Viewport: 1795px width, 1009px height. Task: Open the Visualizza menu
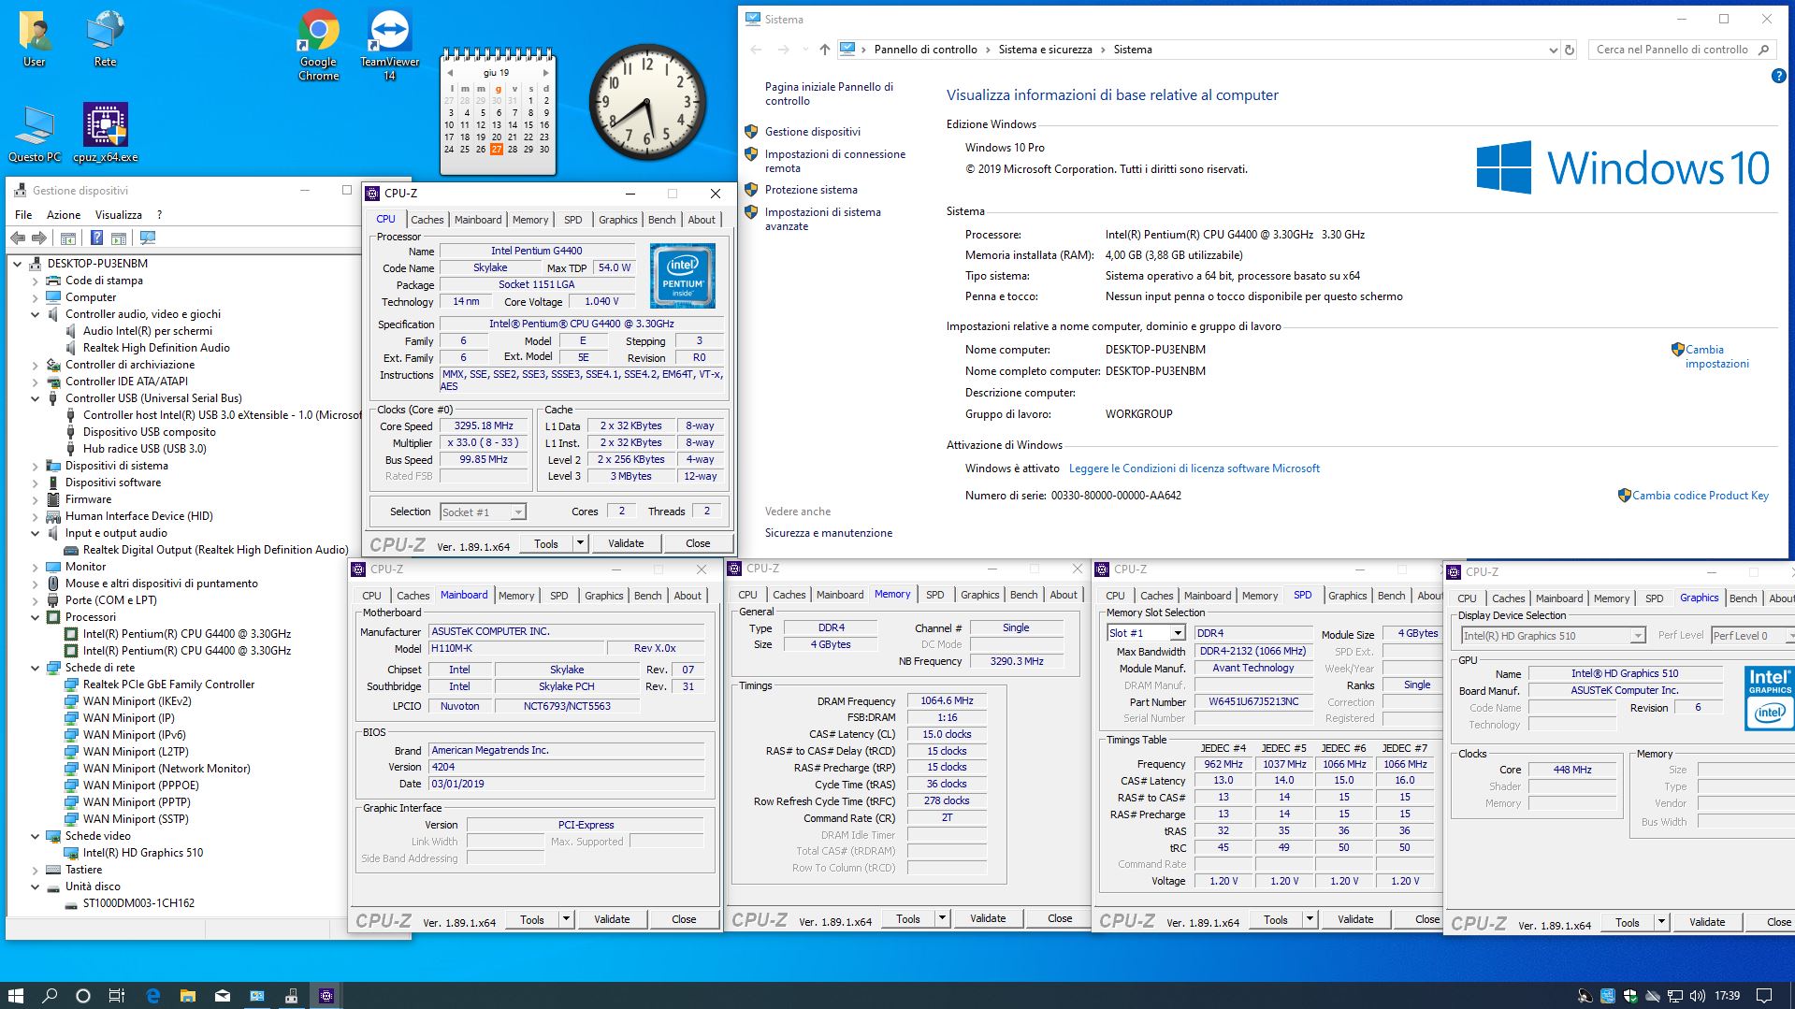pyautogui.click(x=119, y=215)
